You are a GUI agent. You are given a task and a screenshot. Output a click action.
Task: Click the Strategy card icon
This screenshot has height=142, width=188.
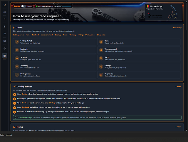pos(17,58)
